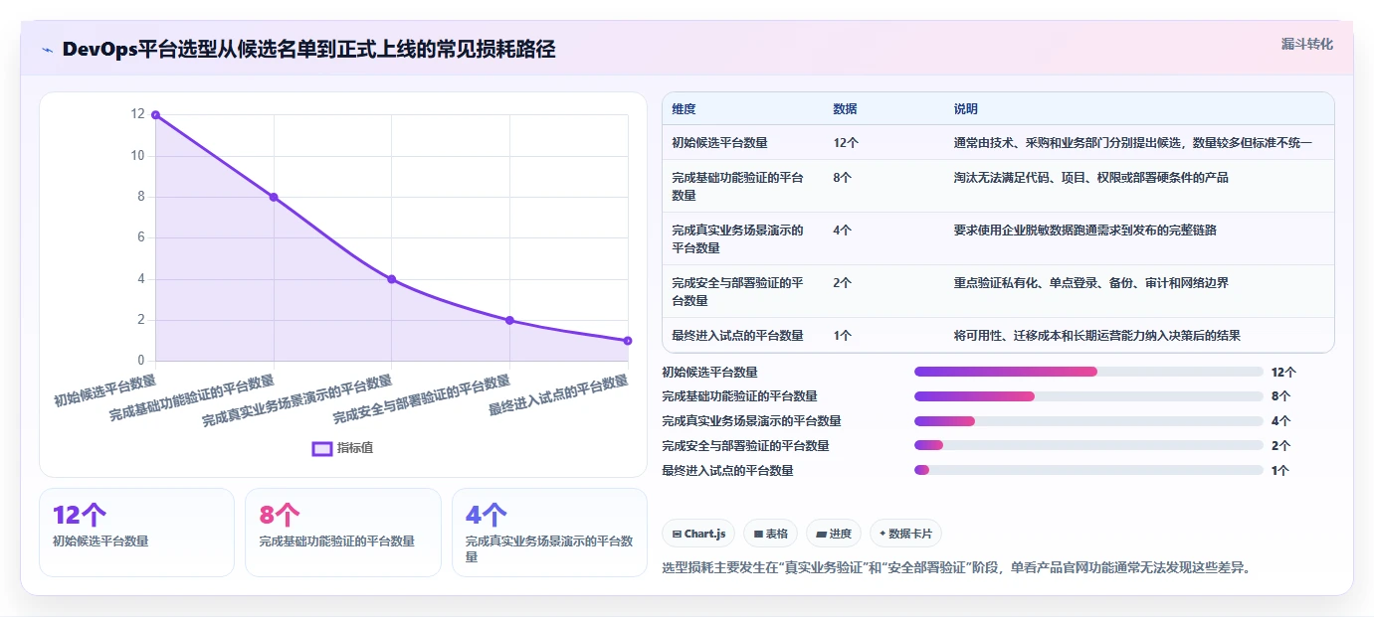This screenshot has height=617, width=1374.
Task: Click x-axis label 完成真实业务场景演示的平台数量
Action: (x=296, y=400)
